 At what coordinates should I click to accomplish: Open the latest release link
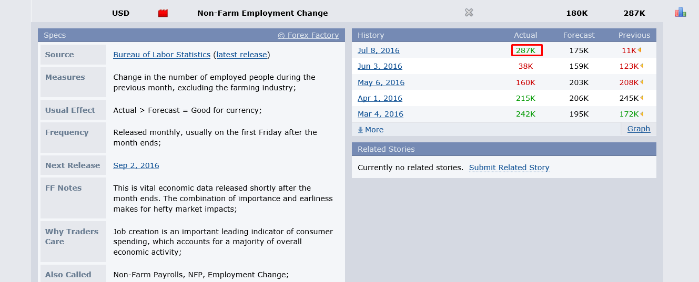pyautogui.click(x=242, y=55)
